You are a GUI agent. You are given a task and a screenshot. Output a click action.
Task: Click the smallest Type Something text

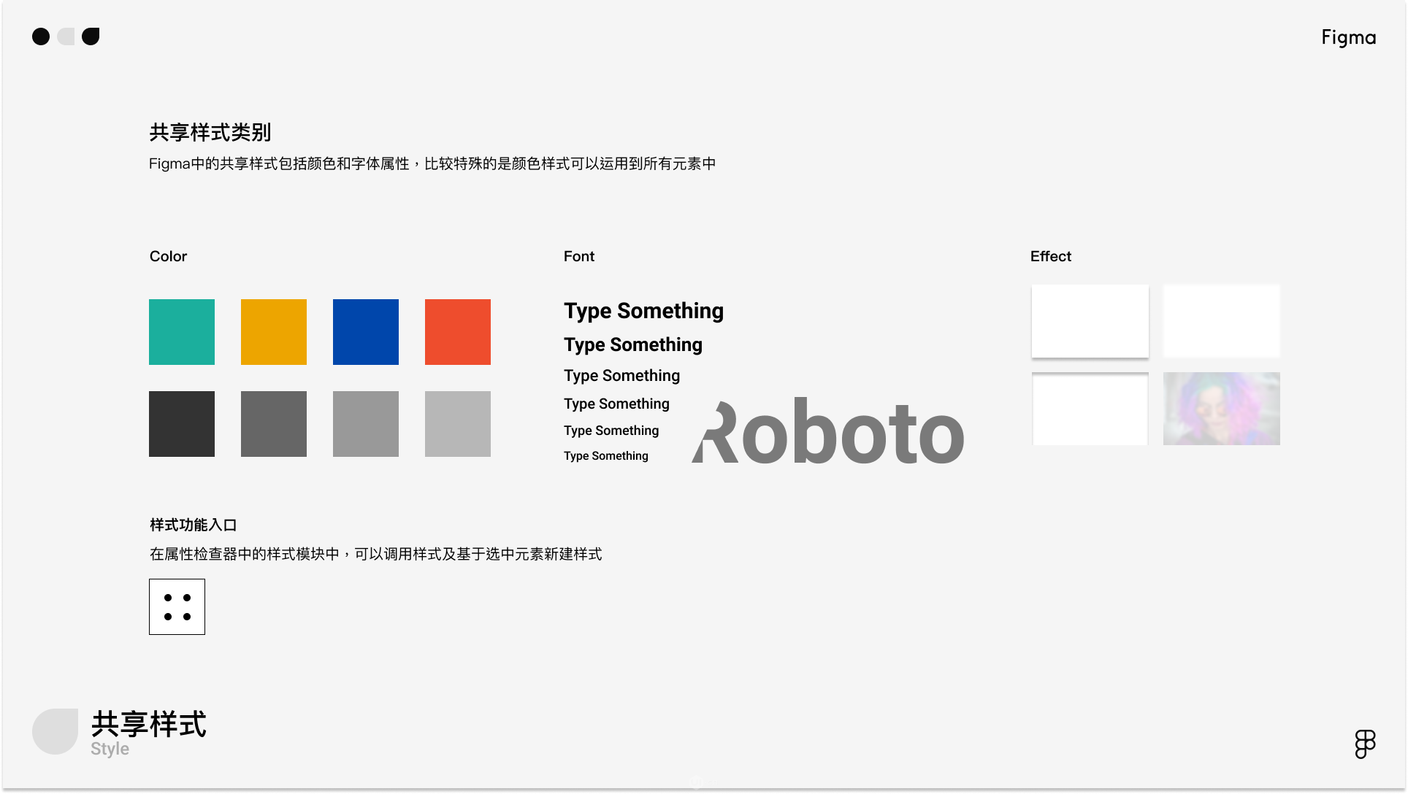[x=605, y=456]
